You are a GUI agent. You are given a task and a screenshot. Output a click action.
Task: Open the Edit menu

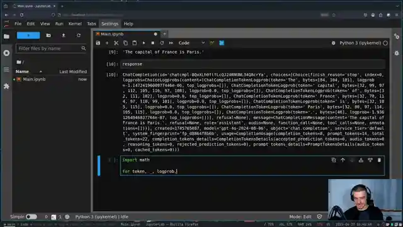31,24
